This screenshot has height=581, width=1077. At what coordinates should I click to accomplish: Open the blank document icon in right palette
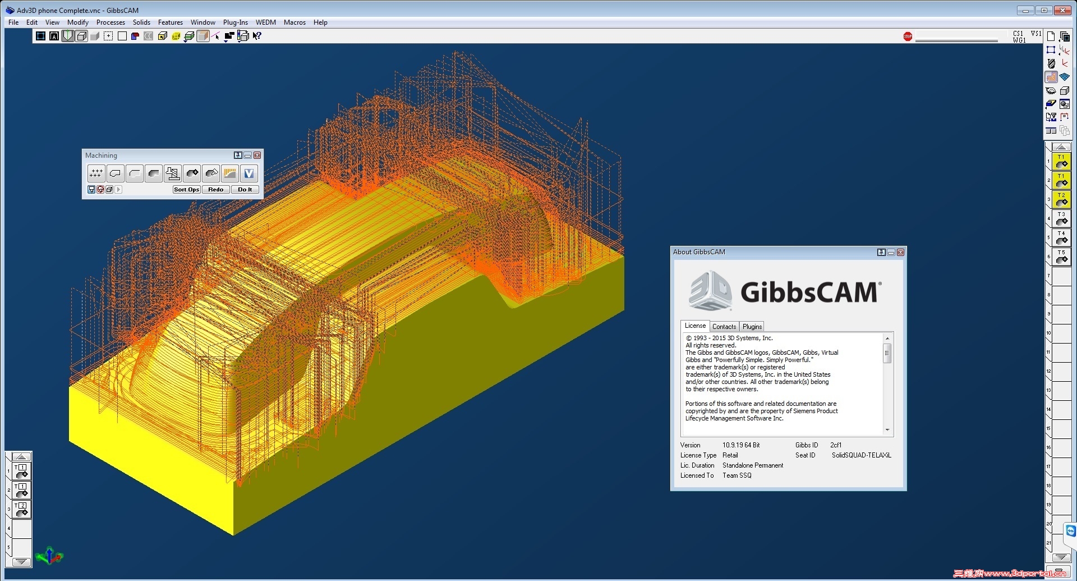click(x=1051, y=36)
